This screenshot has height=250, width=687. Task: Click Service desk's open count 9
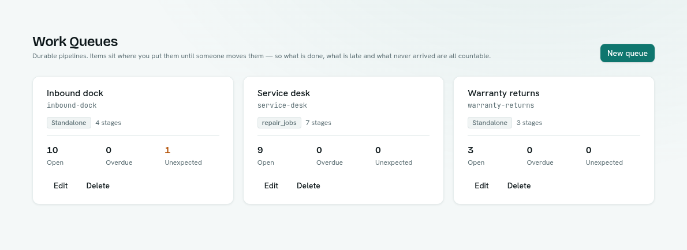(260, 150)
